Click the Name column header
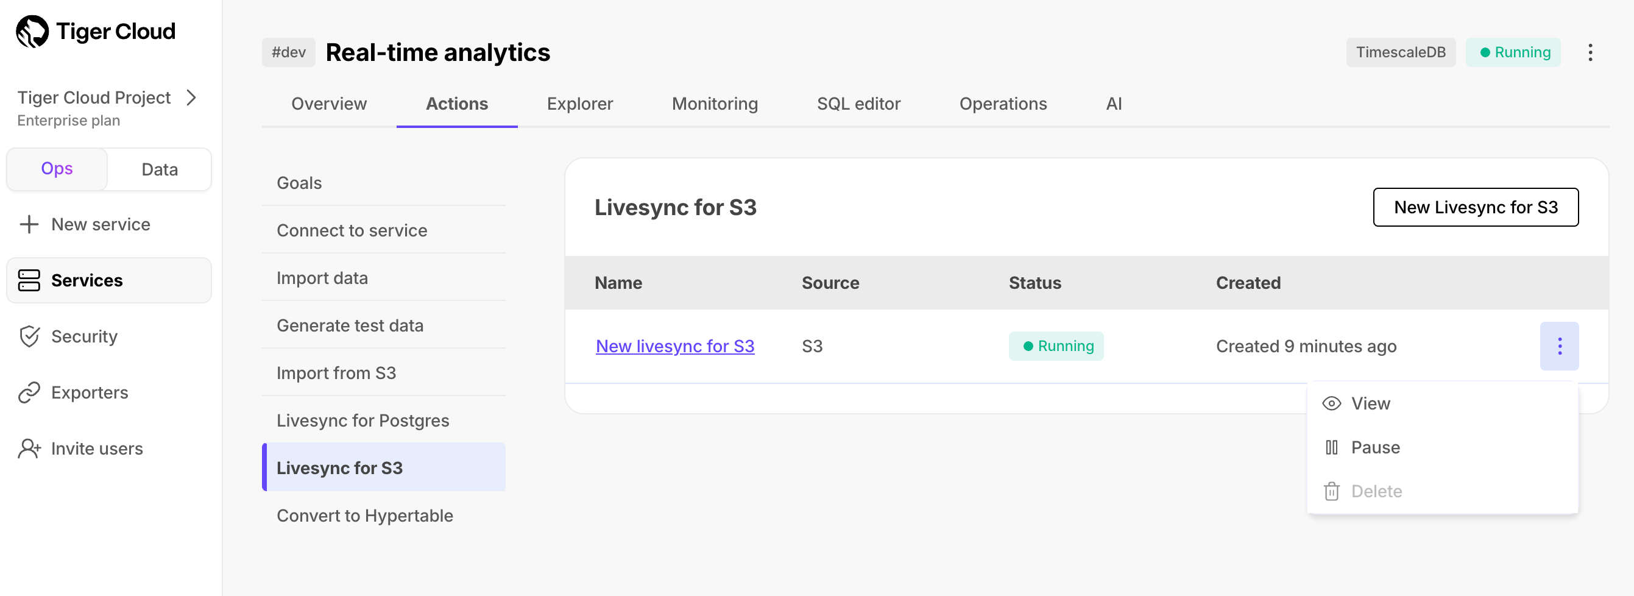Viewport: 1634px width, 596px height. coord(618,282)
